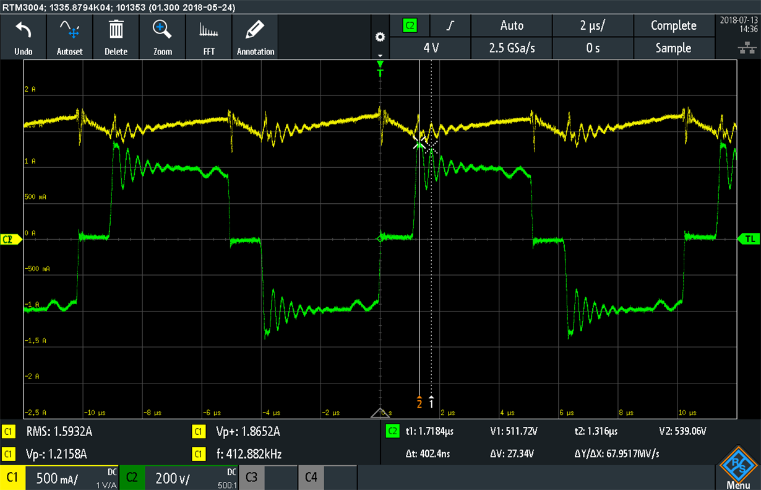Open settings via the gear icon
The width and height of the screenshot is (761, 490).
click(x=380, y=37)
